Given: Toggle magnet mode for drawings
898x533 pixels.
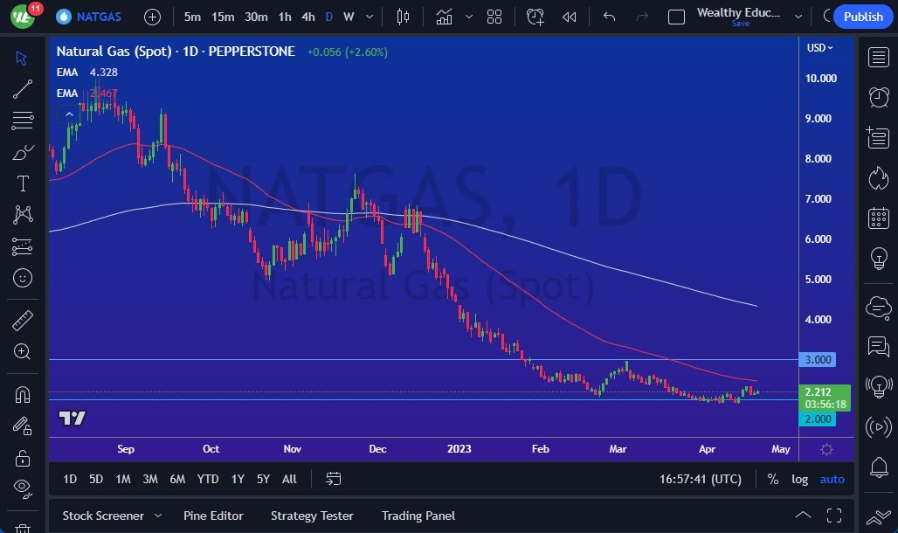Looking at the screenshot, I should (x=23, y=395).
